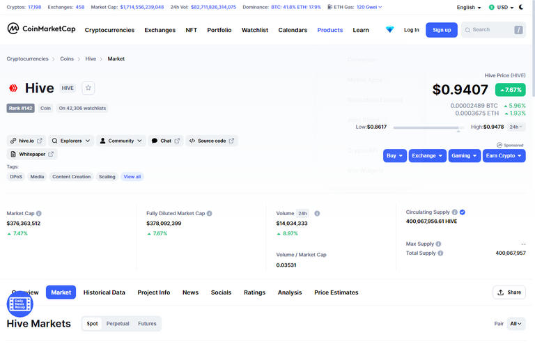Switch to the News tab
The width and height of the screenshot is (535, 344).
click(x=190, y=292)
